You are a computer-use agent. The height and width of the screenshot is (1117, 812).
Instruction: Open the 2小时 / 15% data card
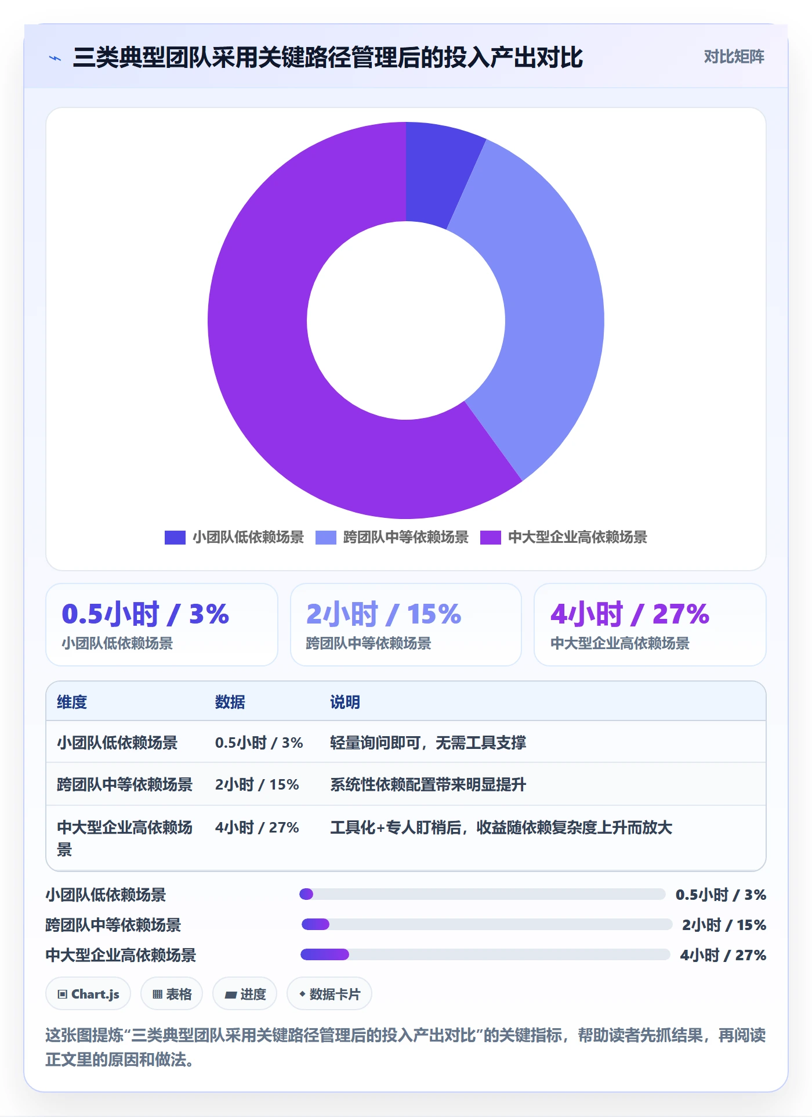[x=406, y=625]
